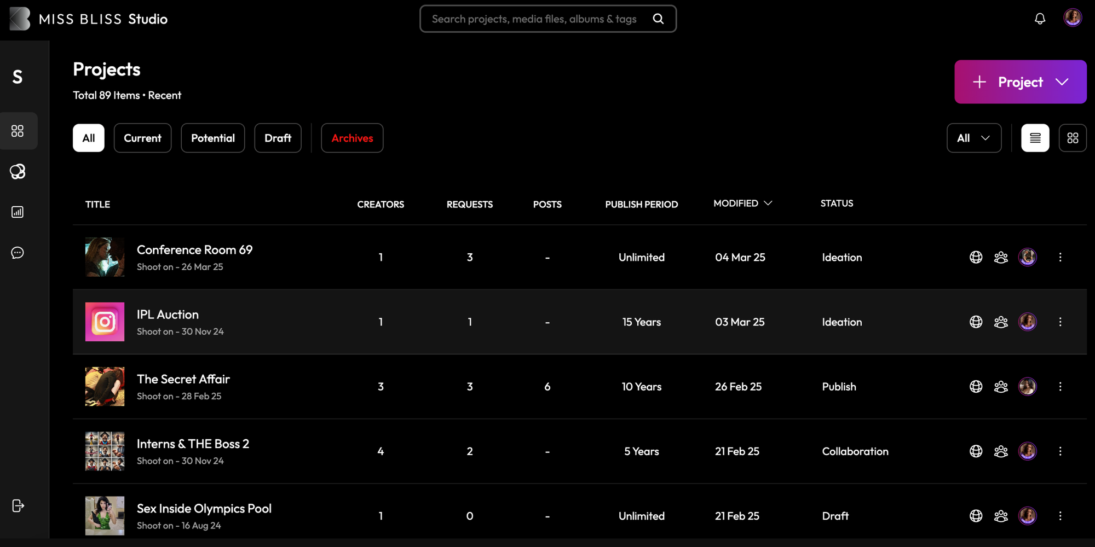The image size is (1095, 547).
Task: Open the notifications bell icon
Action: point(1040,19)
